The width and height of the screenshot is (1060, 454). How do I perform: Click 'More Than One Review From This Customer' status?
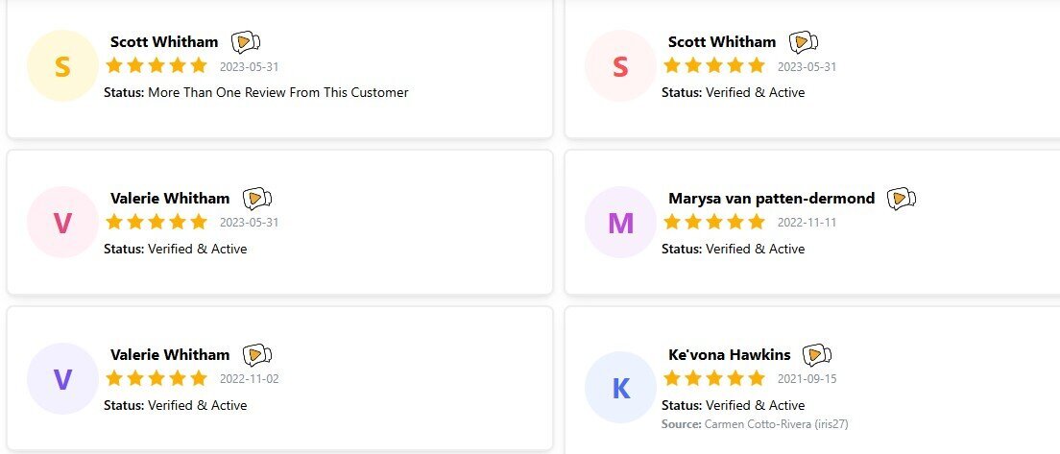coord(277,92)
